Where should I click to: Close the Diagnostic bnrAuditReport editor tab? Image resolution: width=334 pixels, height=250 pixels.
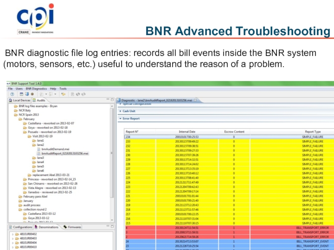click(x=195, y=100)
